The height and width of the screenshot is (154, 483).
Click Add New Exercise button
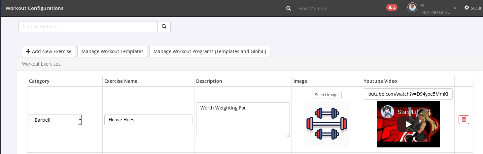(x=49, y=51)
